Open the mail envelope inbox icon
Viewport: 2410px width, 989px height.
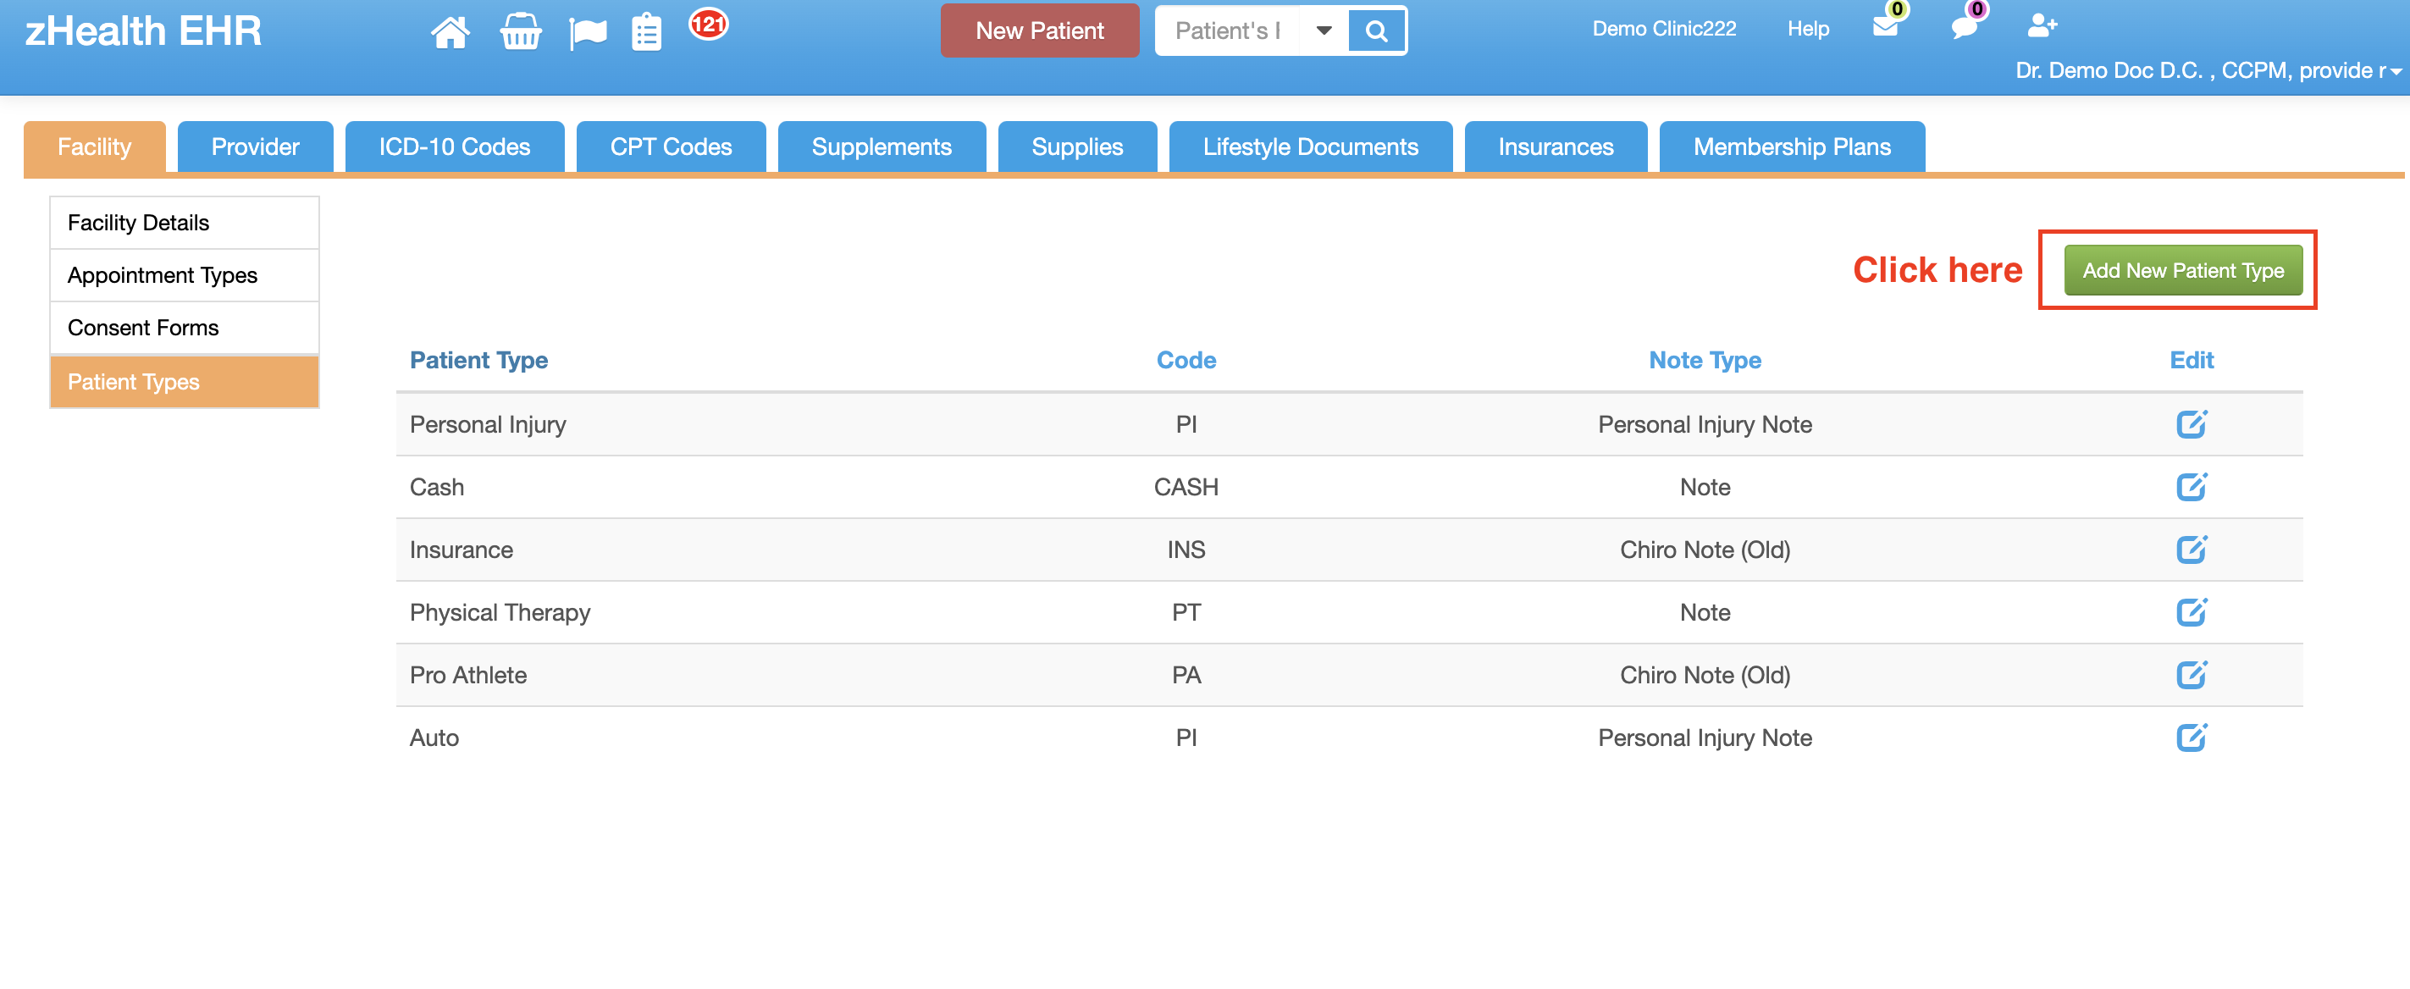1885,26
